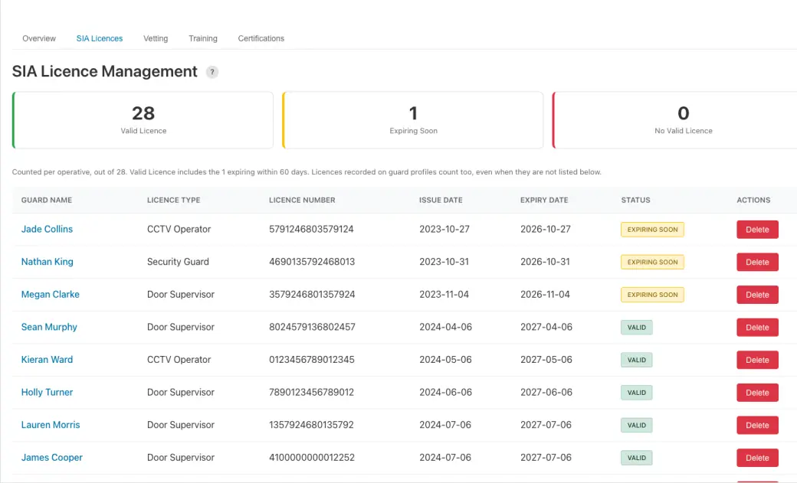Click the Issue Date column header

[x=441, y=200]
